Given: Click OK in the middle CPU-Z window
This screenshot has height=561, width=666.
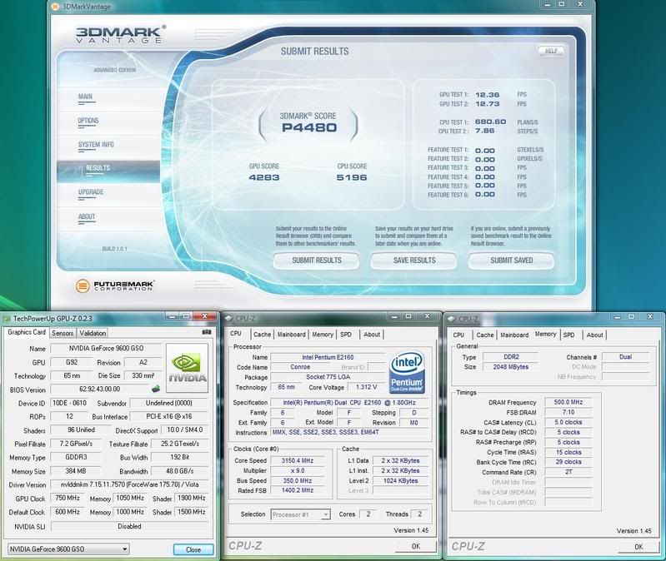Looking at the screenshot, I should [x=416, y=546].
